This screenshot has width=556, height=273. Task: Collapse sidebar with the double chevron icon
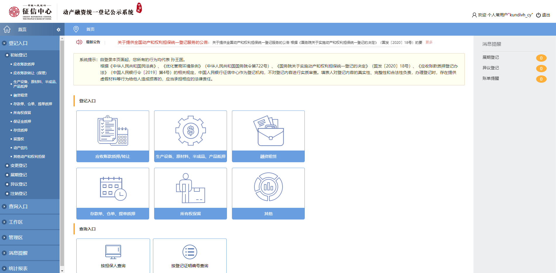tap(58, 30)
